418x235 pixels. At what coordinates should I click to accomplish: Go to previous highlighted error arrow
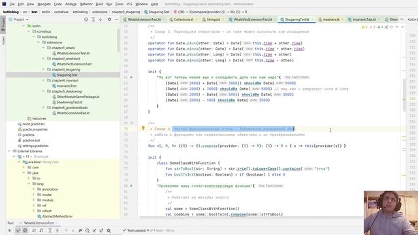(x=397, y=27)
